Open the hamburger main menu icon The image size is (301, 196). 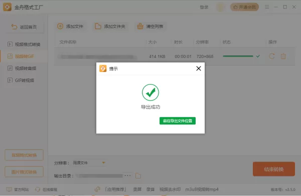(267, 7)
